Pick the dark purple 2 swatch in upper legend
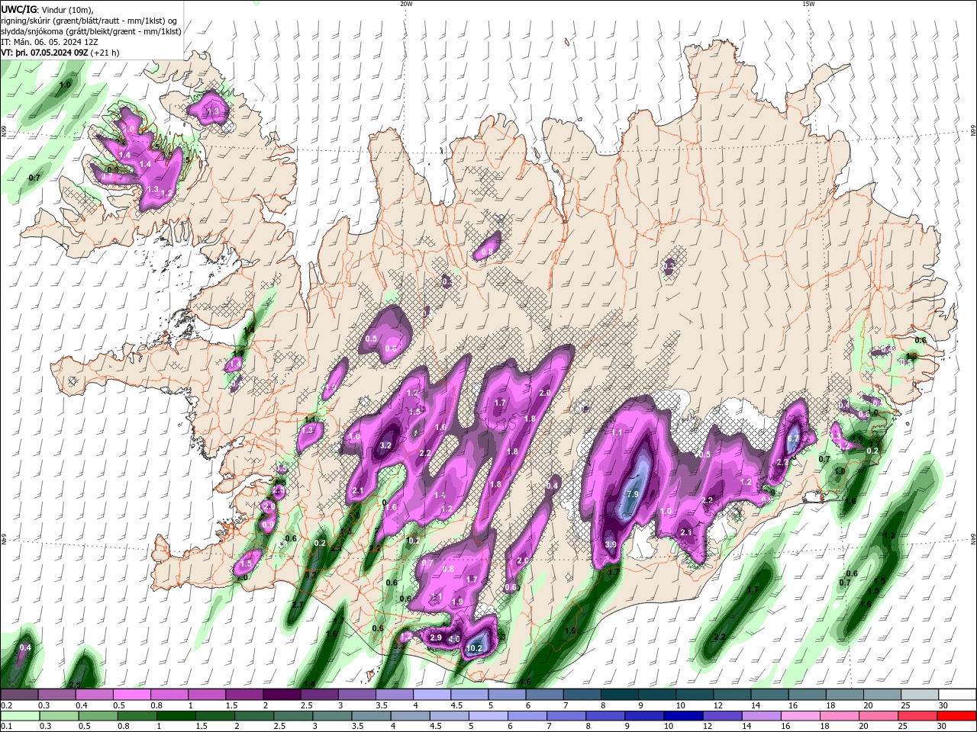Screen dimensions: 977x732 tap(282, 695)
